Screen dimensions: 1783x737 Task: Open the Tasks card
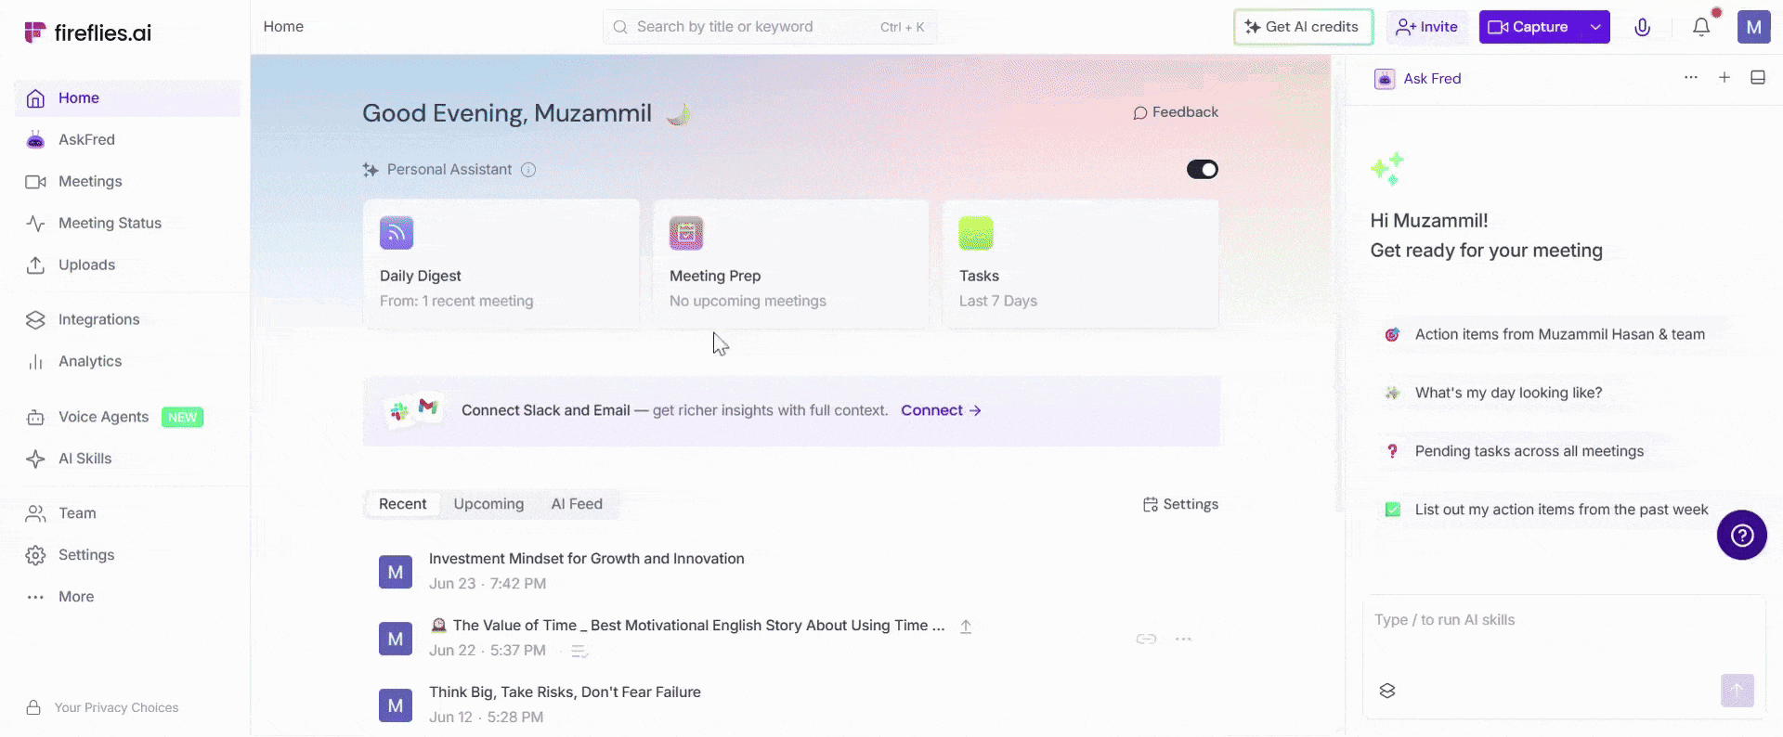(1081, 264)
